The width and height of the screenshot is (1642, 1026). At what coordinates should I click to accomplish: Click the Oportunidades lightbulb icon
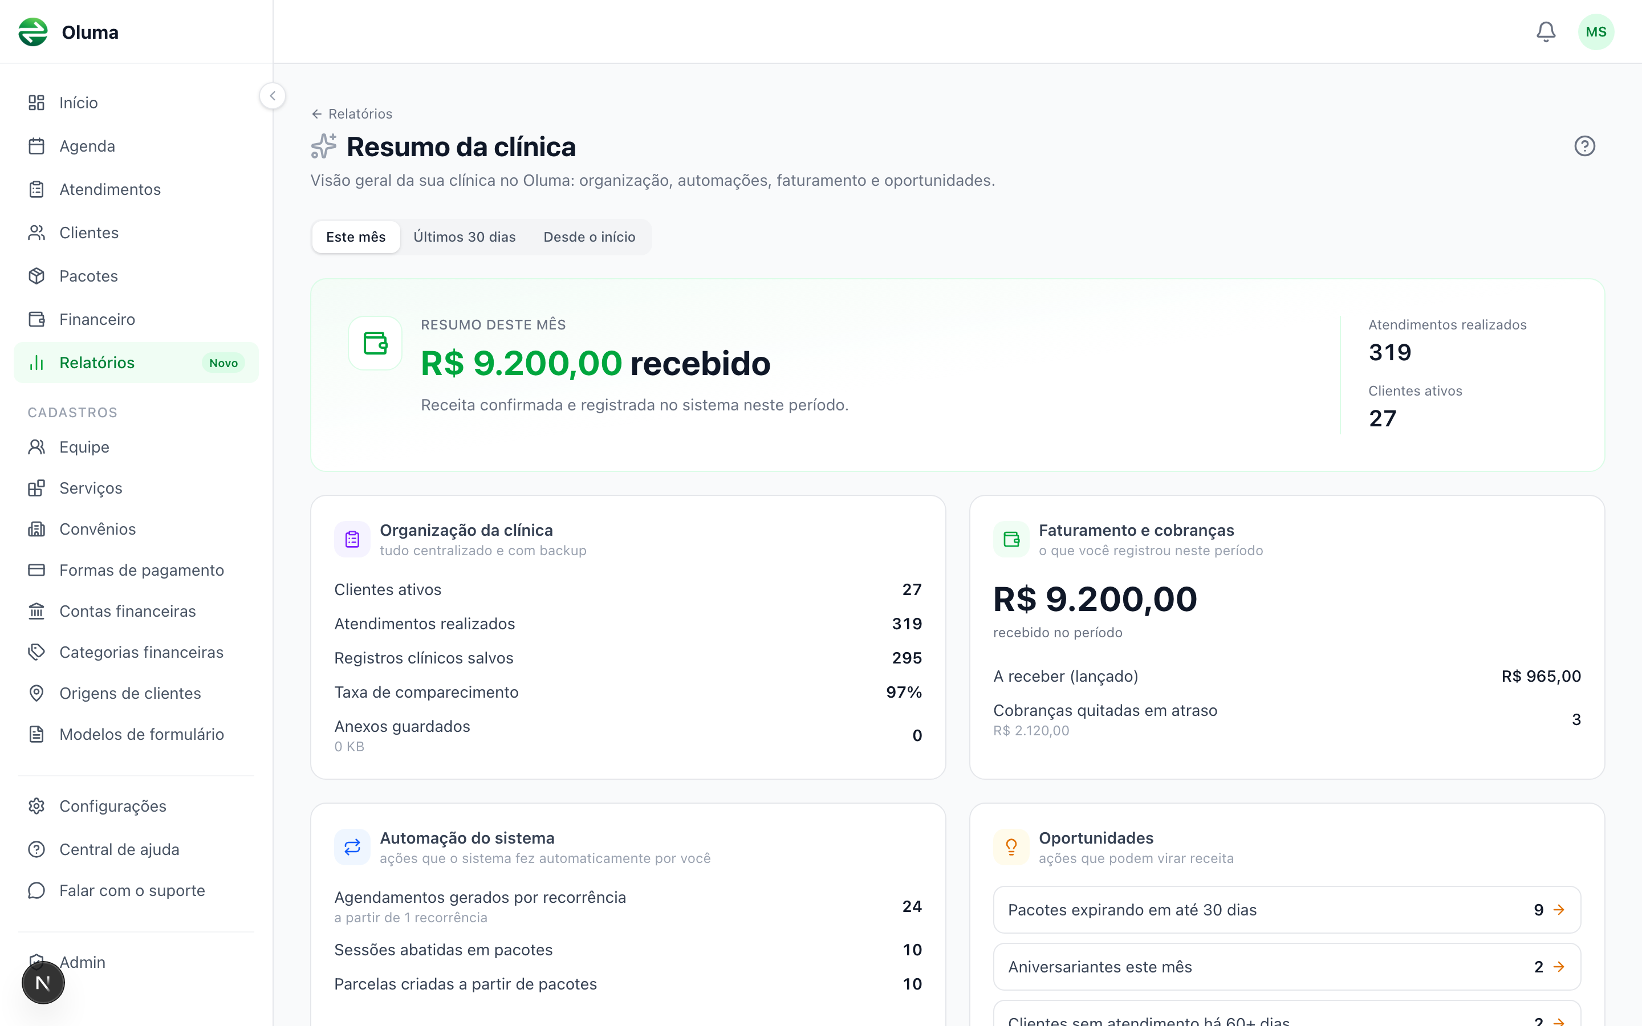click(x=1011, y=847)
